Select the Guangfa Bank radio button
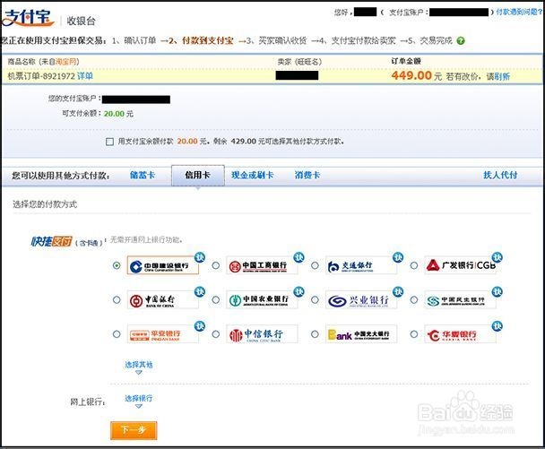The height and width of the screenshot is (449, 545). 414,265
